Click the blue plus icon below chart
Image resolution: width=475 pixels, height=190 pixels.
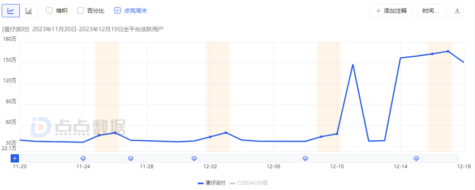pyautogui.click(x=15, y=158)
